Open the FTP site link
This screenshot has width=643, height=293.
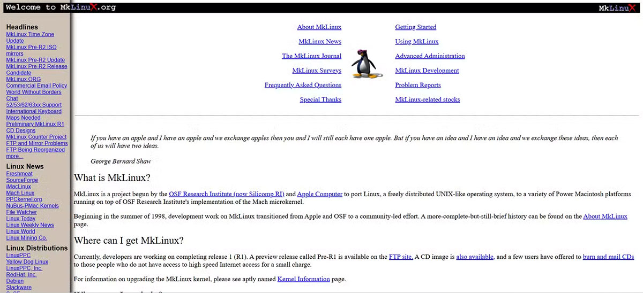click(x=401, y=257)
